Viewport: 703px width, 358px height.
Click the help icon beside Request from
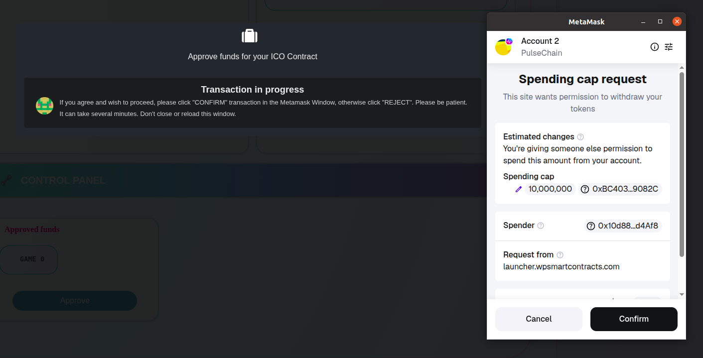560,255
